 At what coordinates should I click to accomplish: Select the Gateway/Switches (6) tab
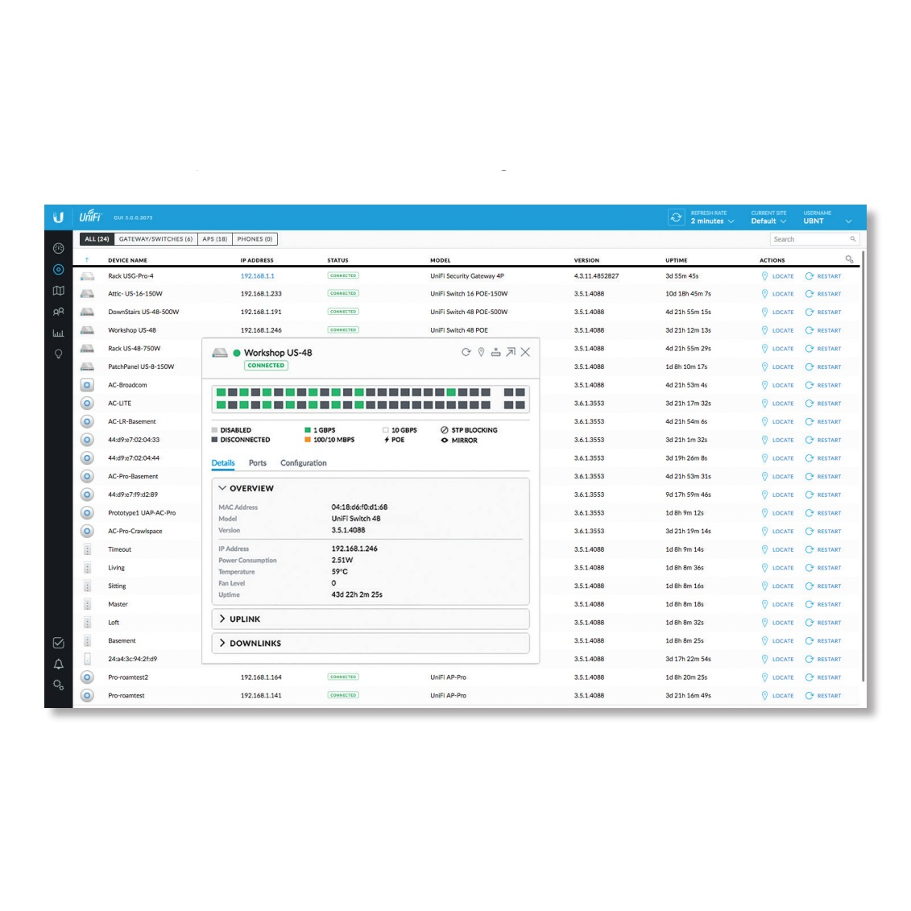pyautogui.click(x=155, y=238)
